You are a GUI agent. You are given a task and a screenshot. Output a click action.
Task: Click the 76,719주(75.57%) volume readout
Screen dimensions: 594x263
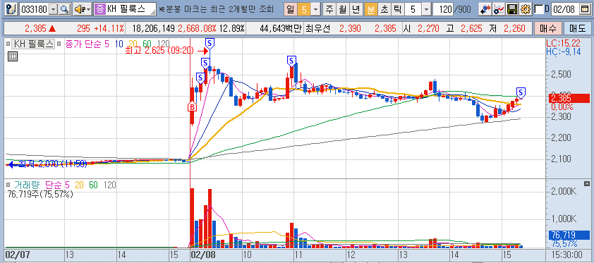[x=41, y=195]
